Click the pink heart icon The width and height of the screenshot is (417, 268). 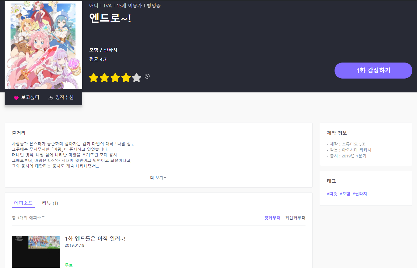16,98
